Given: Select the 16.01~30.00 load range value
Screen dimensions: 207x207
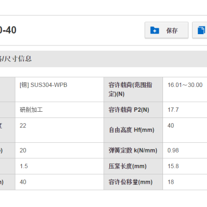Looking at the screenshot, I should [185, 85].
